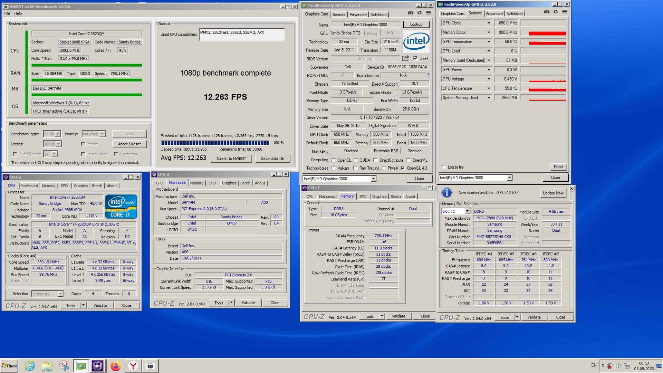Take GPU-Z screenshot with camera icon in Graphics Card window
Viewport: 663px width, 373px height.
pos(410,13)
